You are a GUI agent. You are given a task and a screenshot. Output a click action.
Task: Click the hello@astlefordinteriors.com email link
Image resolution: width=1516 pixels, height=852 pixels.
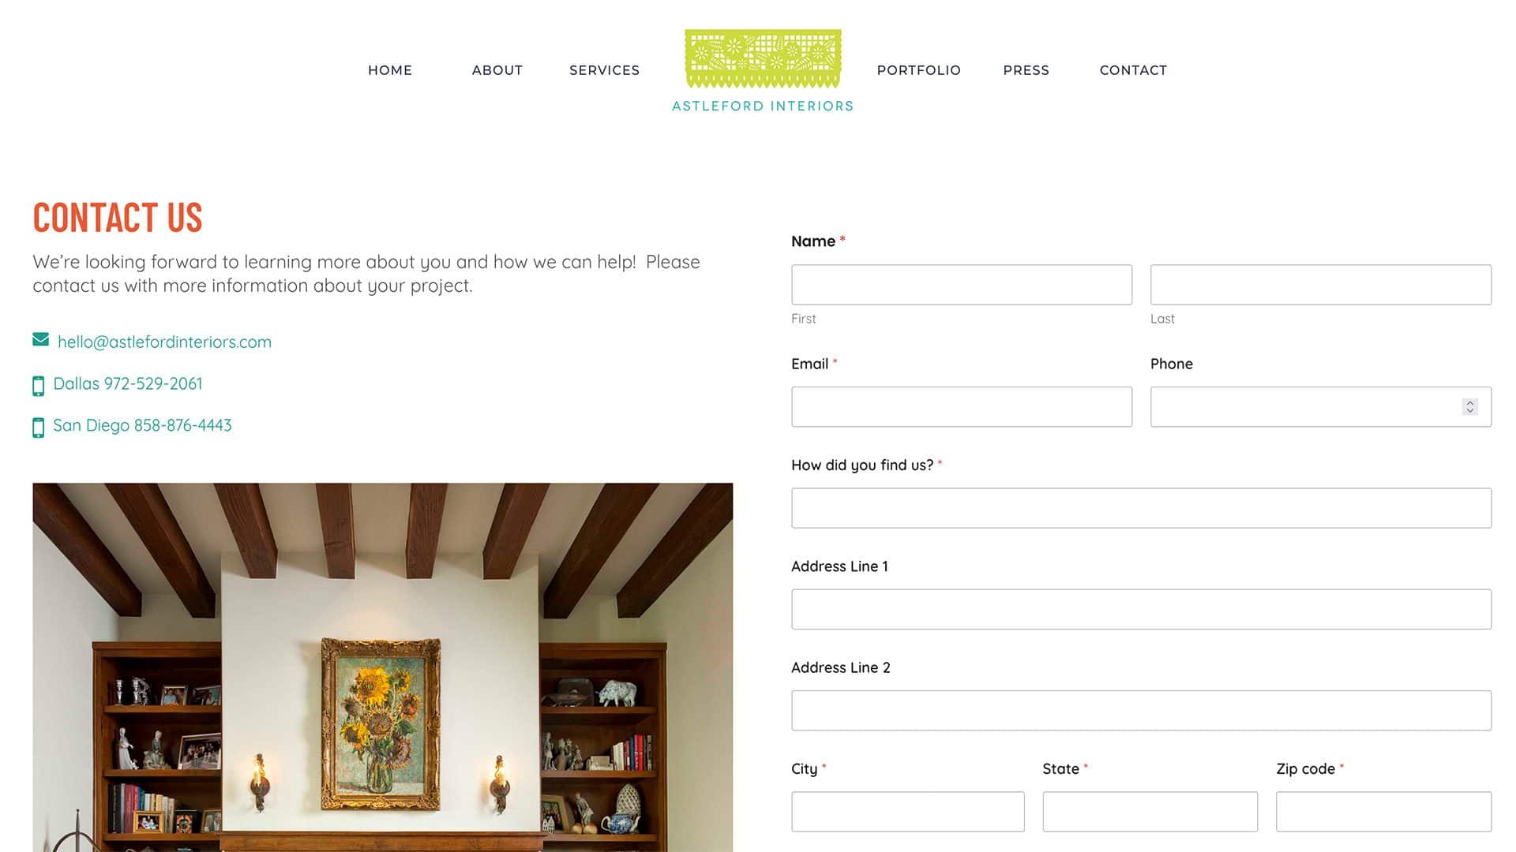(164, 342)
